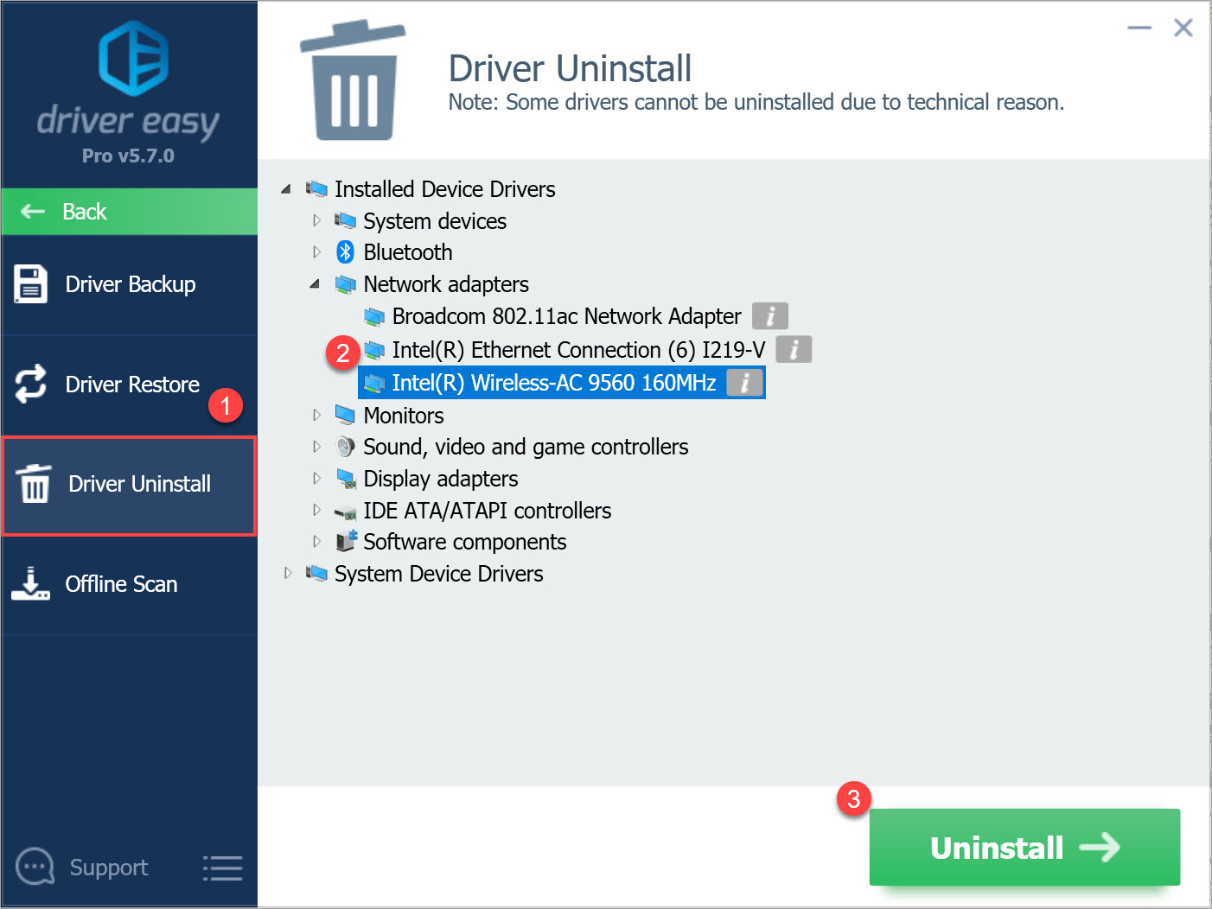Select the System devices label

435,221
